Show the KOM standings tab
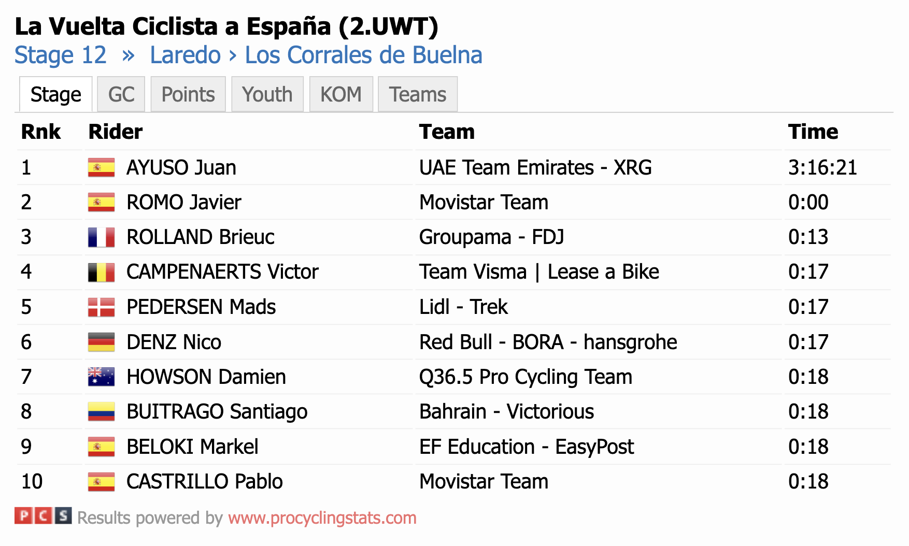This screenshot has height=546, width=909. 341,94
